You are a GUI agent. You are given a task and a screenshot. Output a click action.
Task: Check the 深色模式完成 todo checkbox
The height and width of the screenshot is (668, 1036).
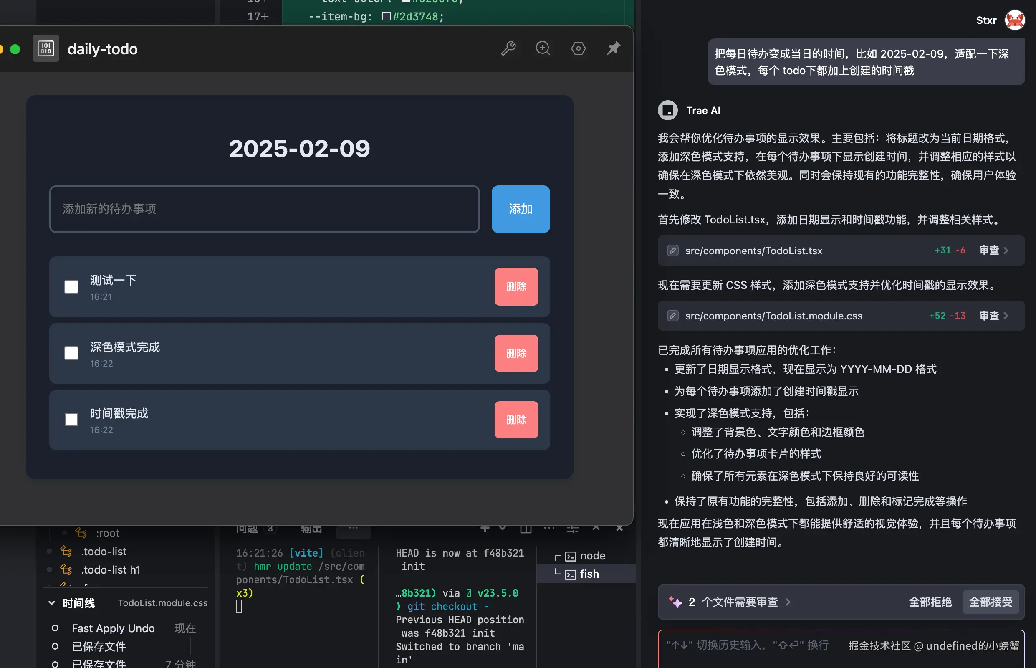(x=71, y=353)
